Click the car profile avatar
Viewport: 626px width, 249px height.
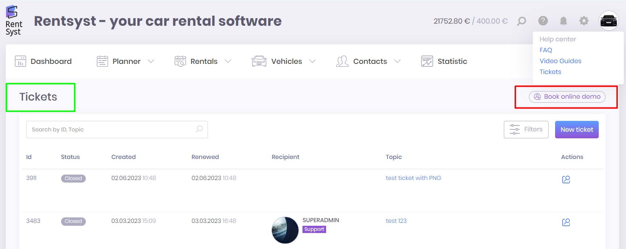608,21
